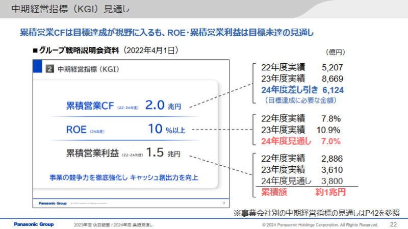
Task: Click Panasonic Group logo in page footer
Action: click(x=34, y=224)
